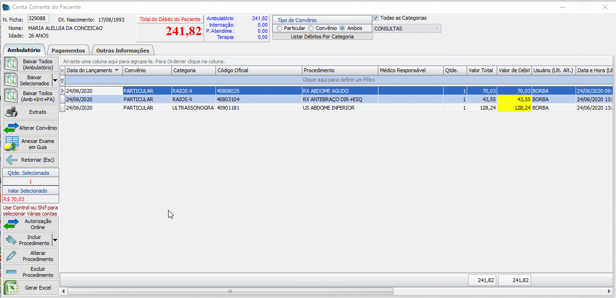
Task: Click the Incluir Procedimento plus icon
Action: tap(11, 240)
